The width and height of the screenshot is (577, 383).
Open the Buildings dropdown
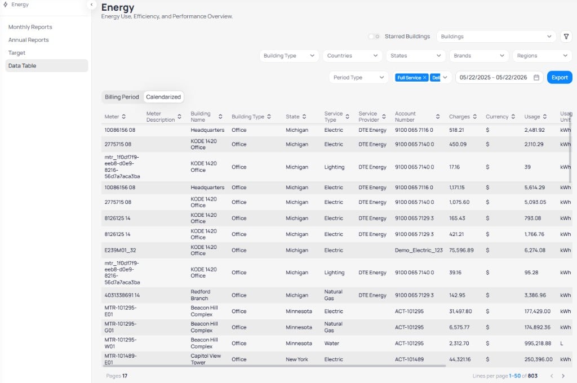point(496,37)
